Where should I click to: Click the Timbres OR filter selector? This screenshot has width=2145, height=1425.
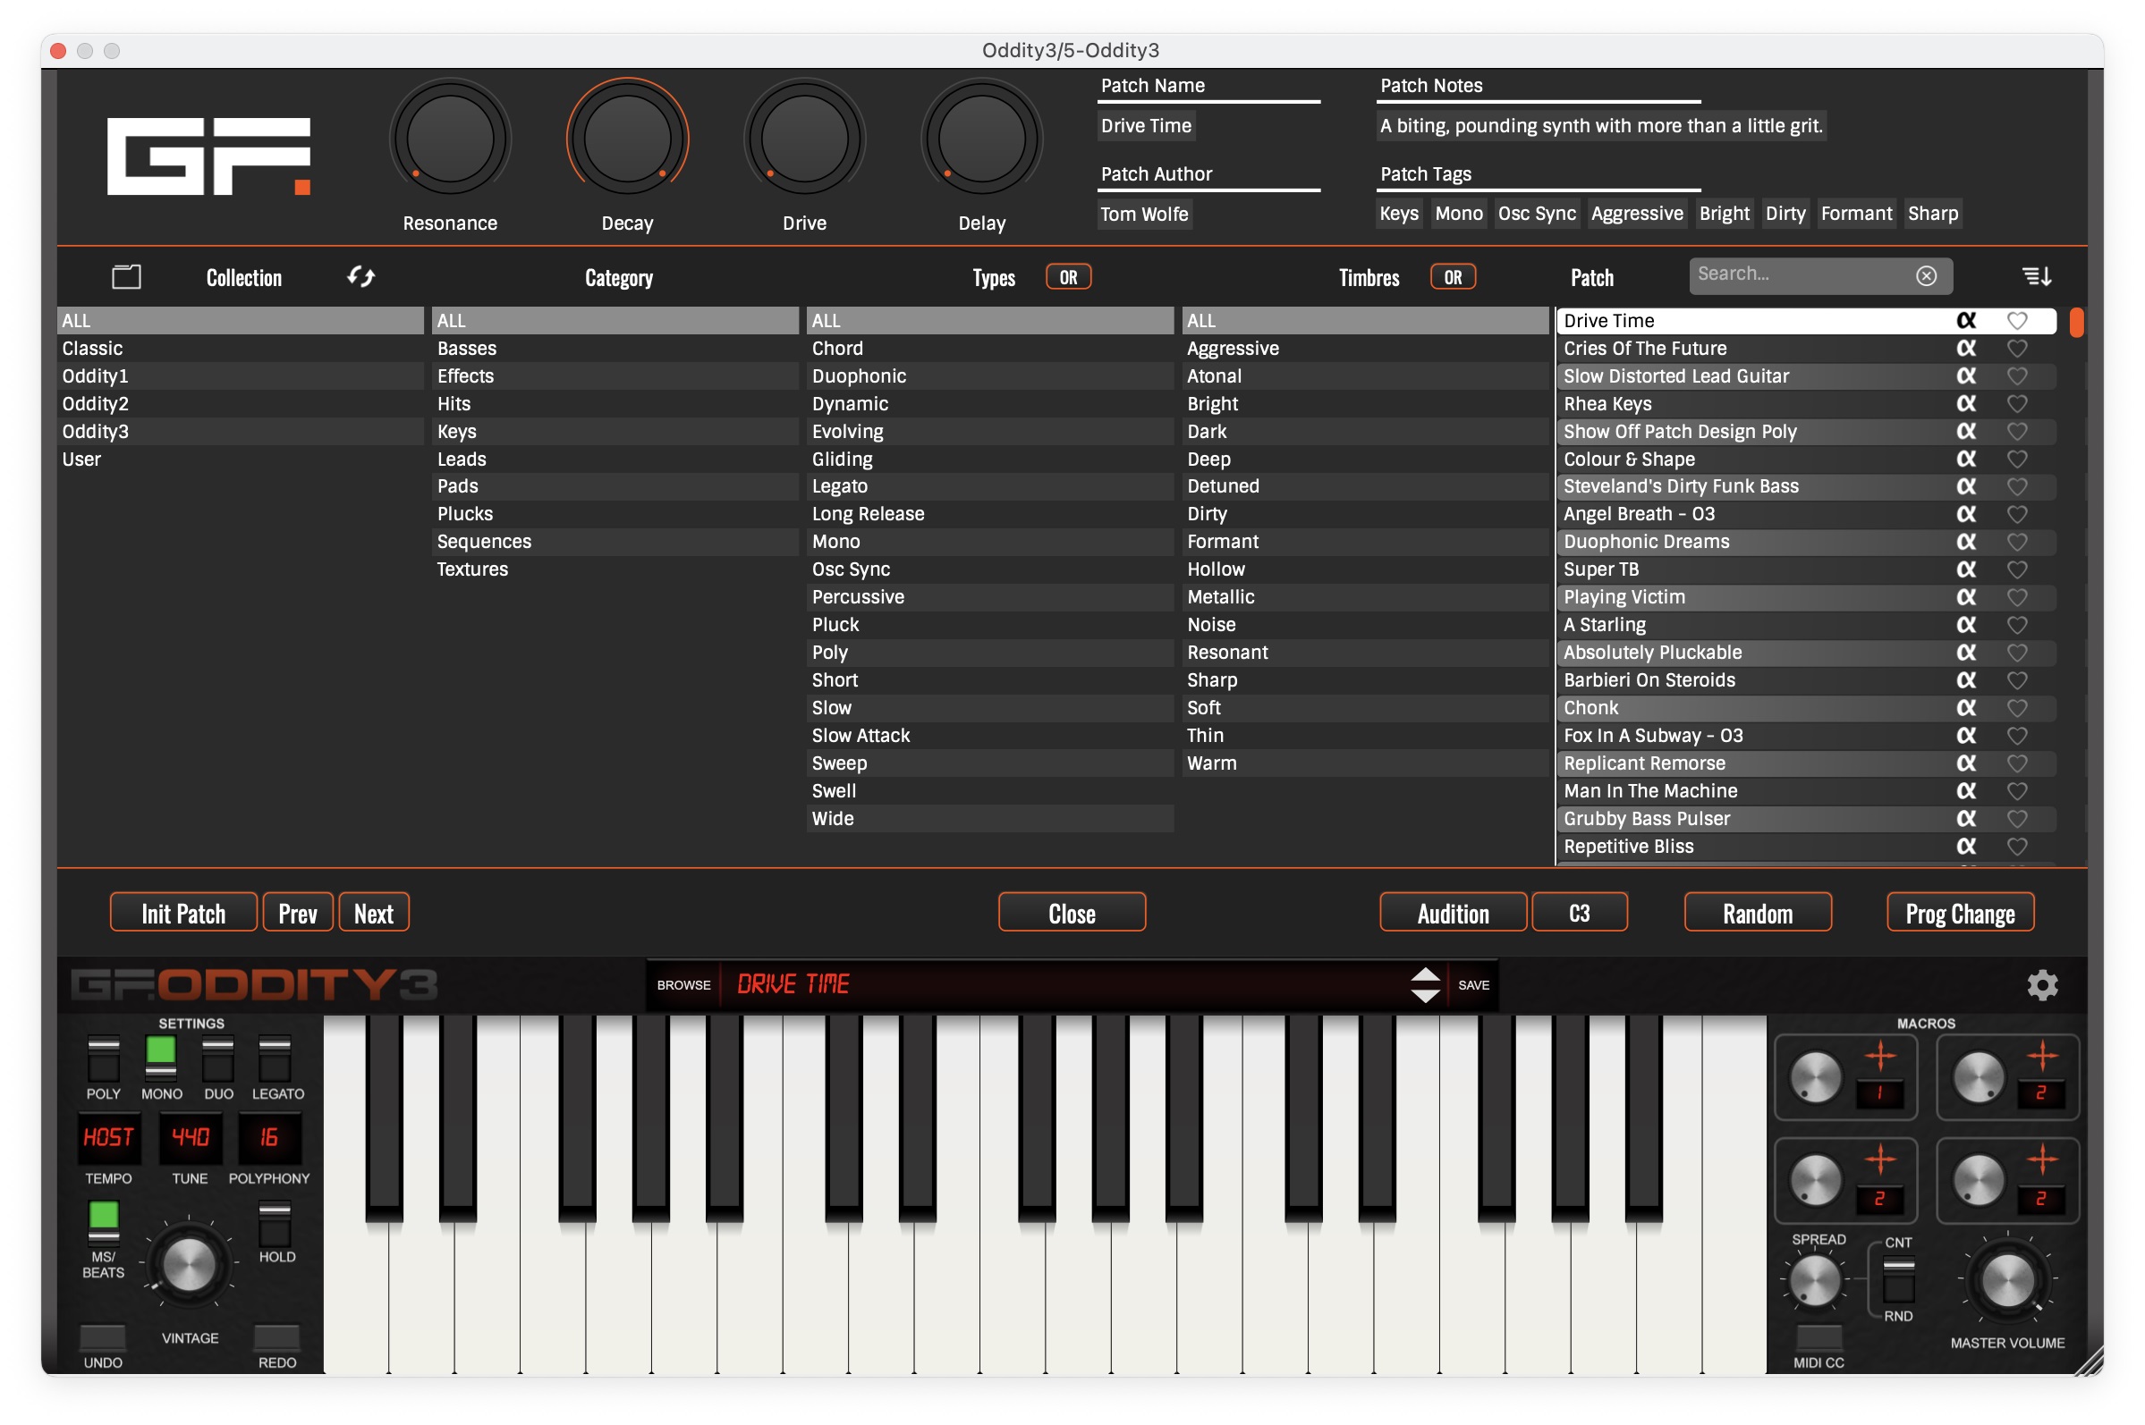pyautogui.click(x=1452, y=277)
